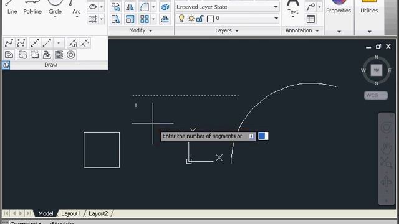Viewport: 399px width, 224px height.
Task: Click the Offset tool icon
Action: point(165,19)
